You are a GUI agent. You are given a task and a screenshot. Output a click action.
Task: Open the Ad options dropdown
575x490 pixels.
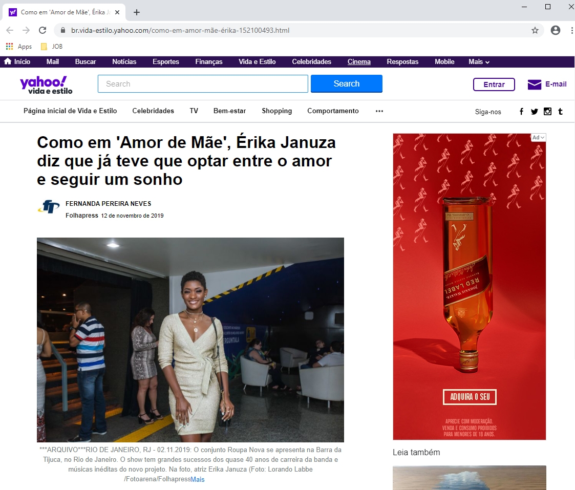pos(538,137)
